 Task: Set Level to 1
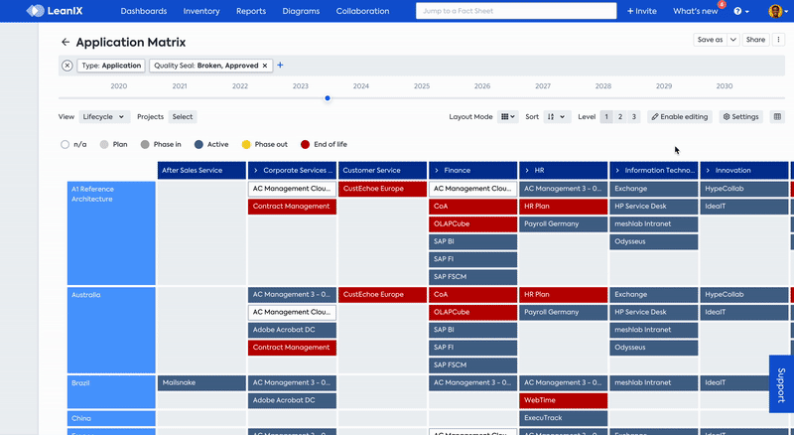[606, 116]
